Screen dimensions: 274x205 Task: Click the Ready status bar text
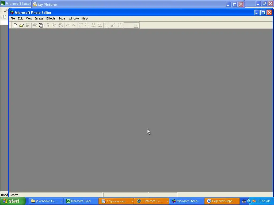(13, 195)
